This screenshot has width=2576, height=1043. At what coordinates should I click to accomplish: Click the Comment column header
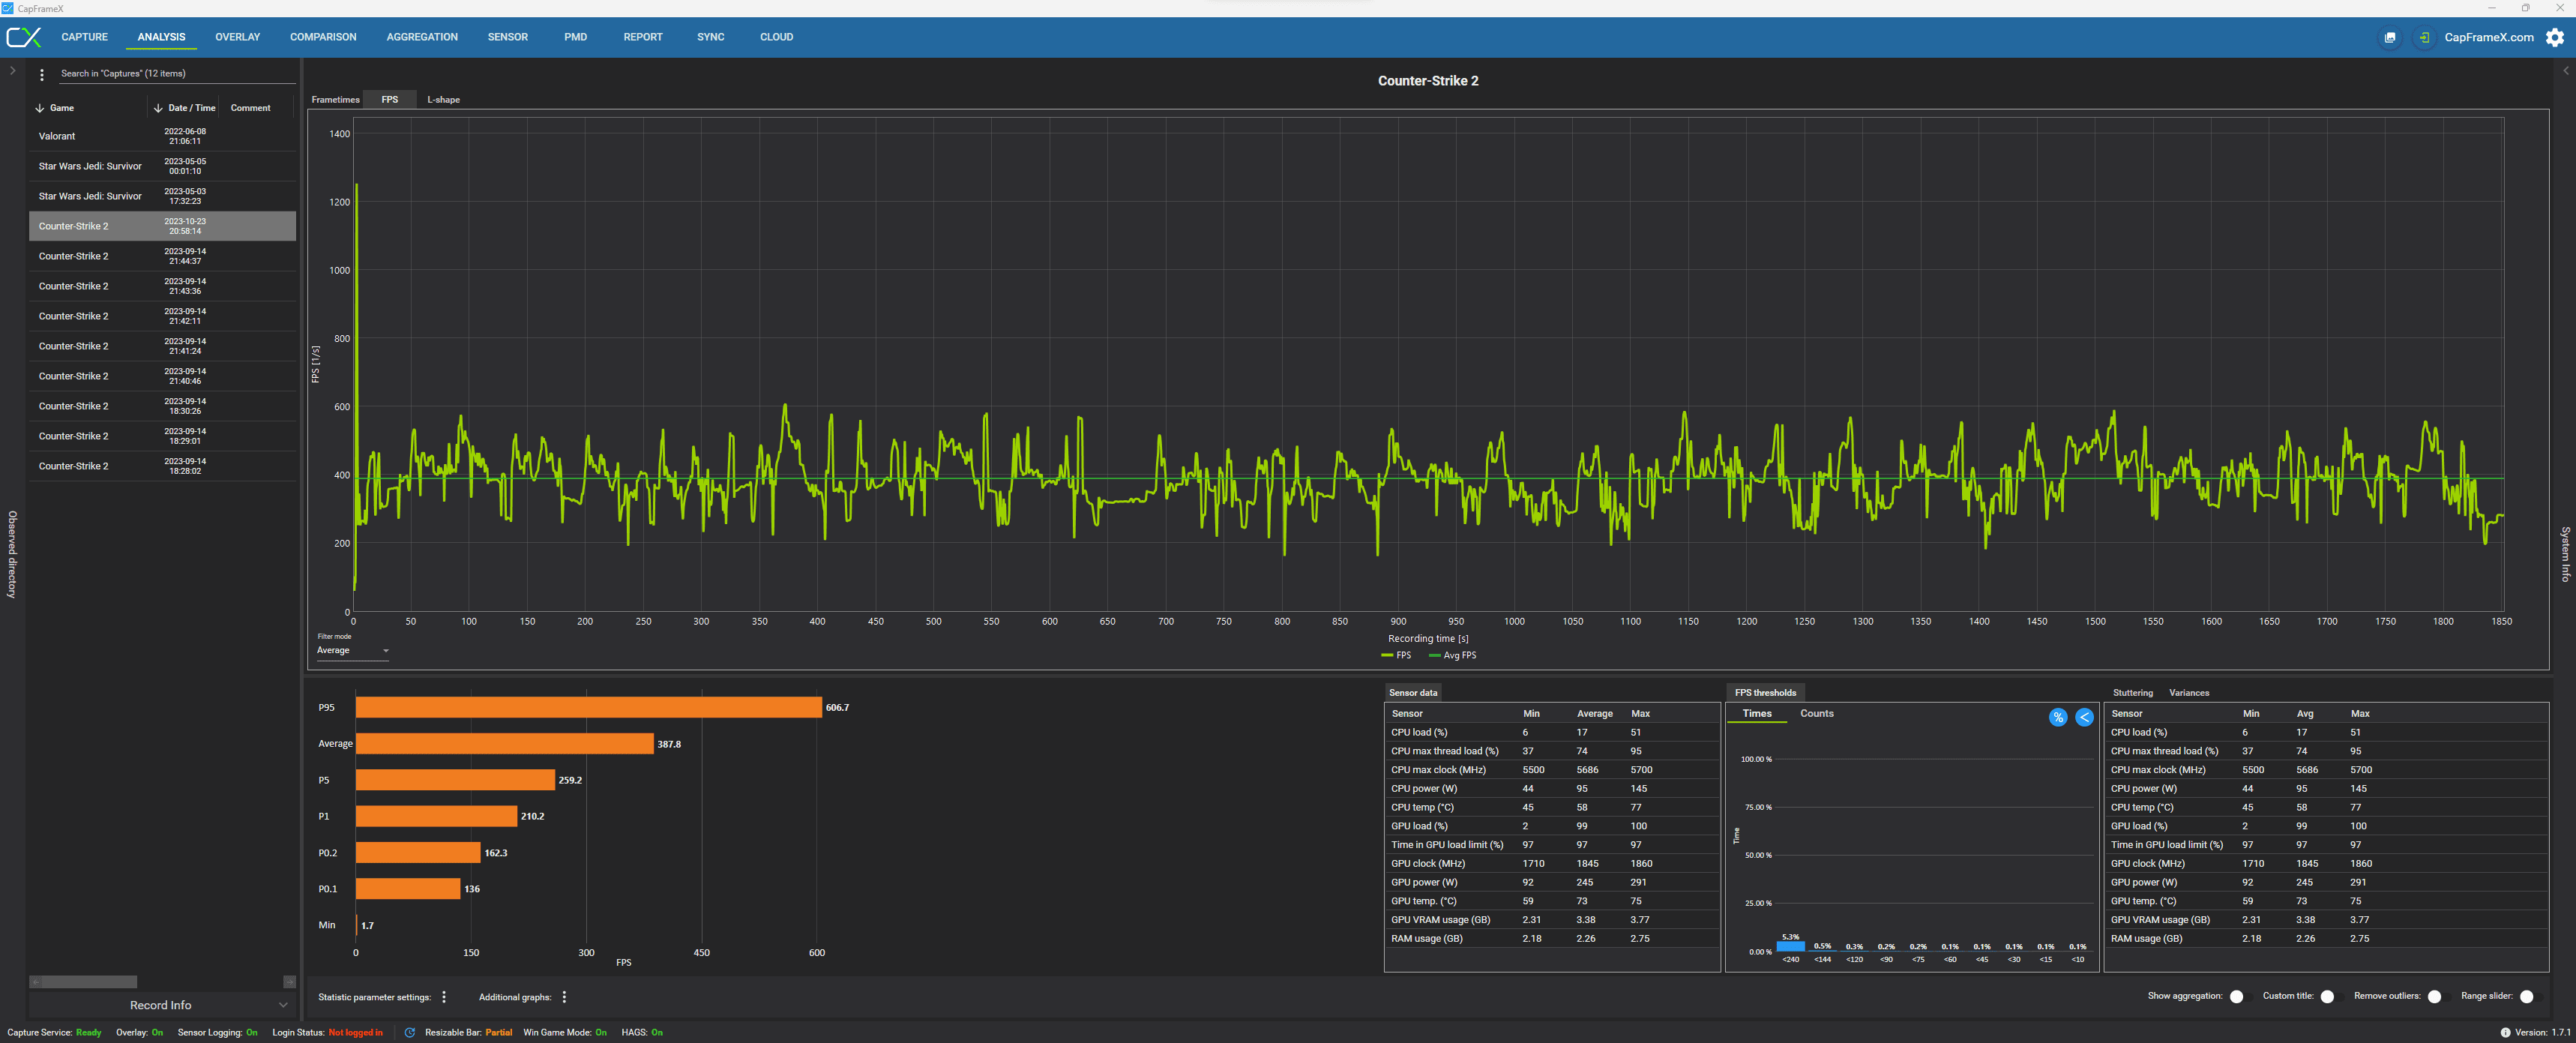[250, 108]
